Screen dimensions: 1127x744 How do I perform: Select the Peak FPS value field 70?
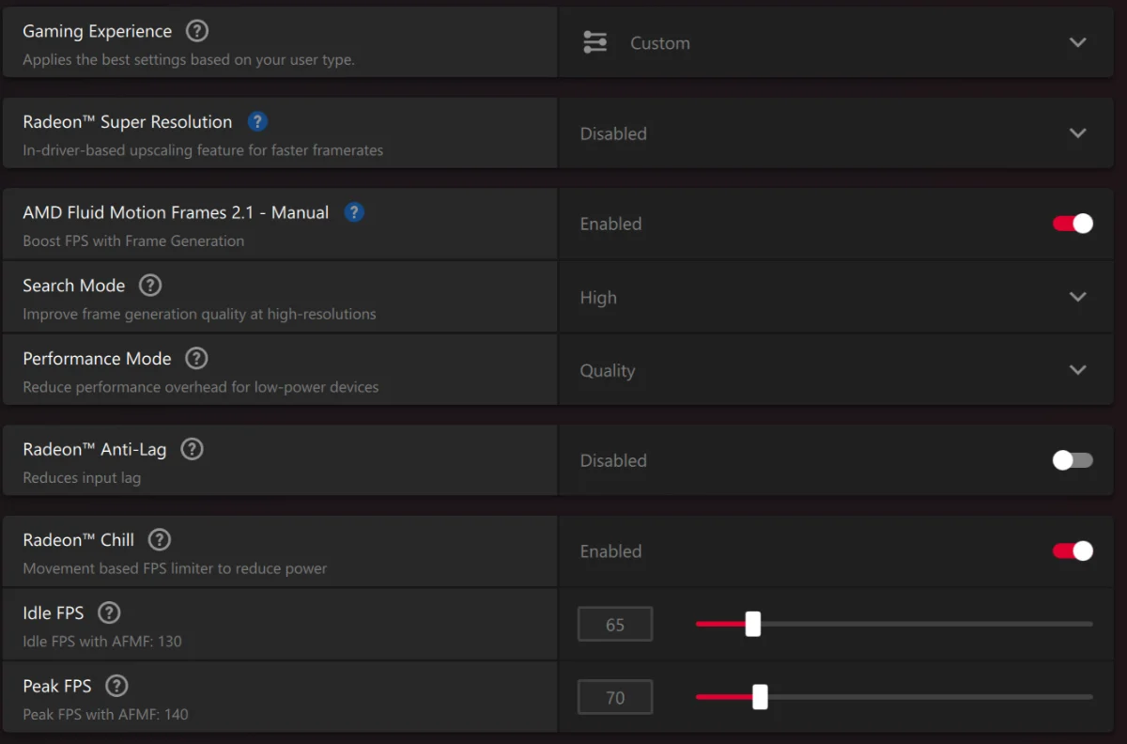615,698
